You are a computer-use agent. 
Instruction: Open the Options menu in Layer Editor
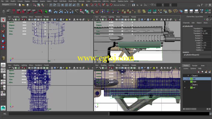tap(193, 68)
